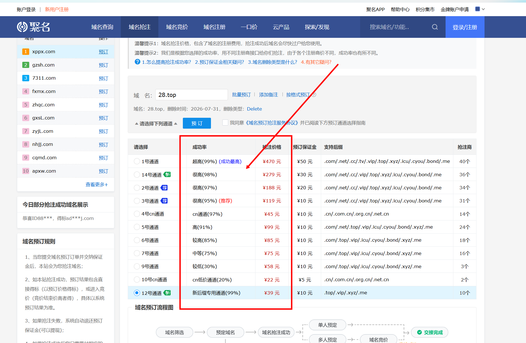Click the 新 badge on 12号通道
Image resolution: width=526 pixels, height=343 pixels.
(x=167, y=293)
